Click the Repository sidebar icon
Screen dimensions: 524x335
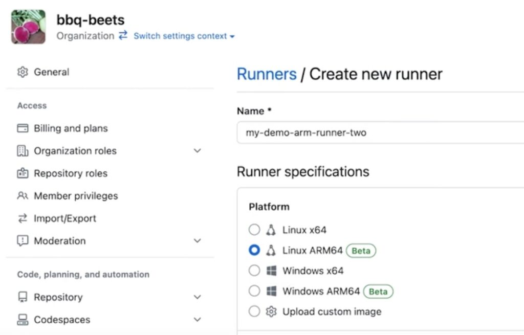23,297
